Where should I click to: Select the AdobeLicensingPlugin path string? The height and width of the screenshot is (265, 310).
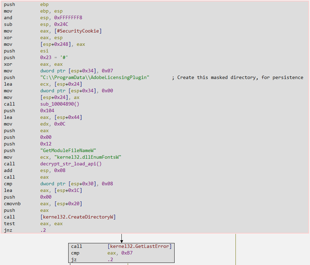point(95,77)
